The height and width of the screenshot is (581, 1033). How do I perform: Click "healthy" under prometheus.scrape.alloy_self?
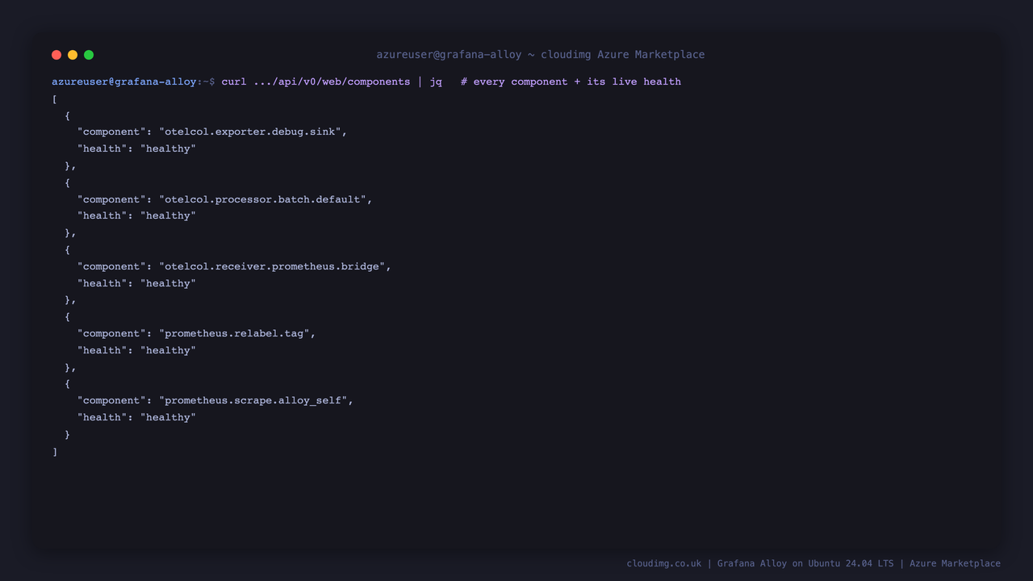tap(168, 417)
